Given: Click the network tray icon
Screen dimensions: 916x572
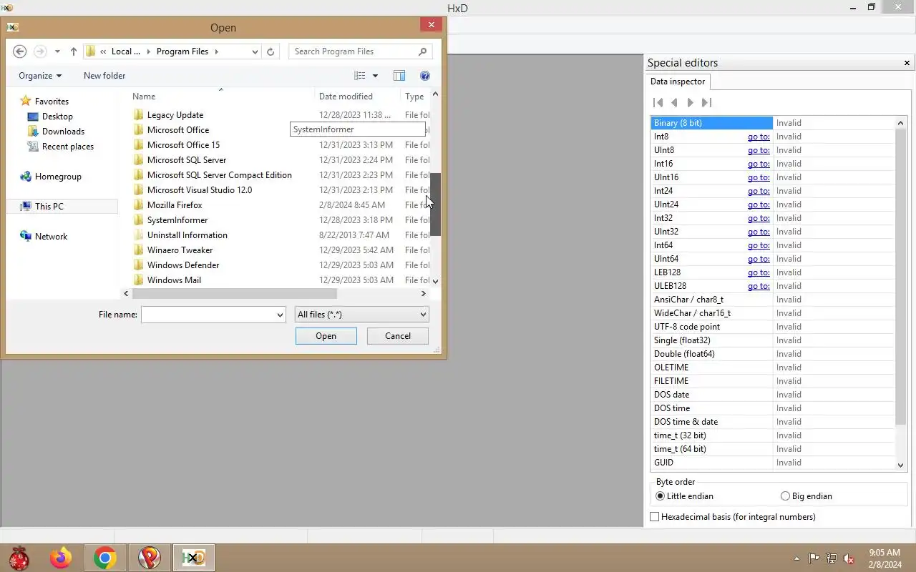Looking at the screenshot, I should point(832,558).
